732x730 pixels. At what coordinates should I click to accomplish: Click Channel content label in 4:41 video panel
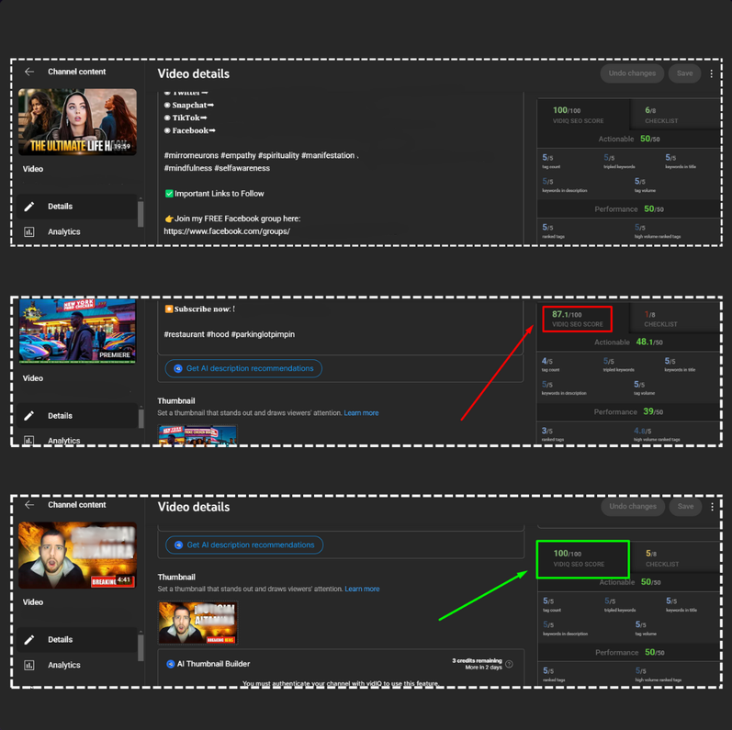(76, 504)
